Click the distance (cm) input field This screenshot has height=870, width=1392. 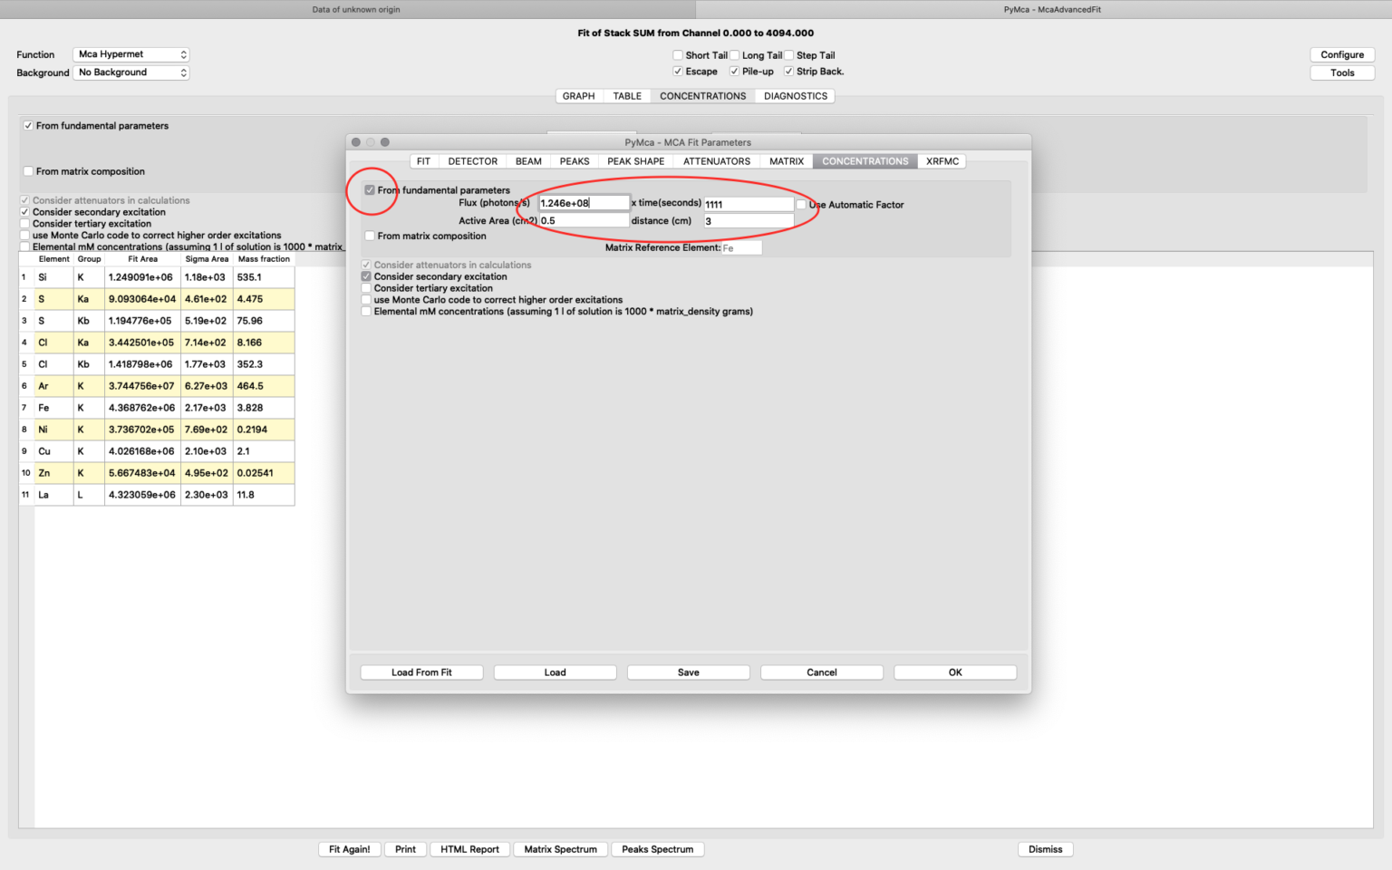coord(748,221)
